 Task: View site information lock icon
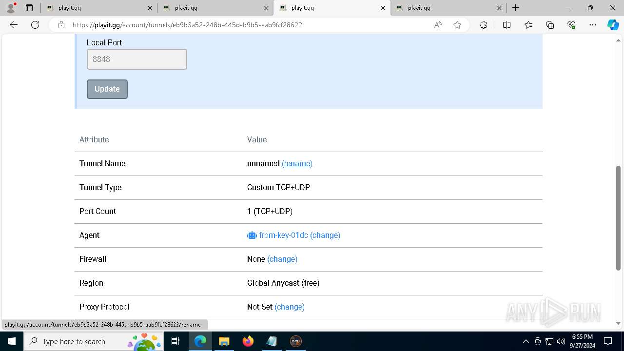(x=61, y=25)
